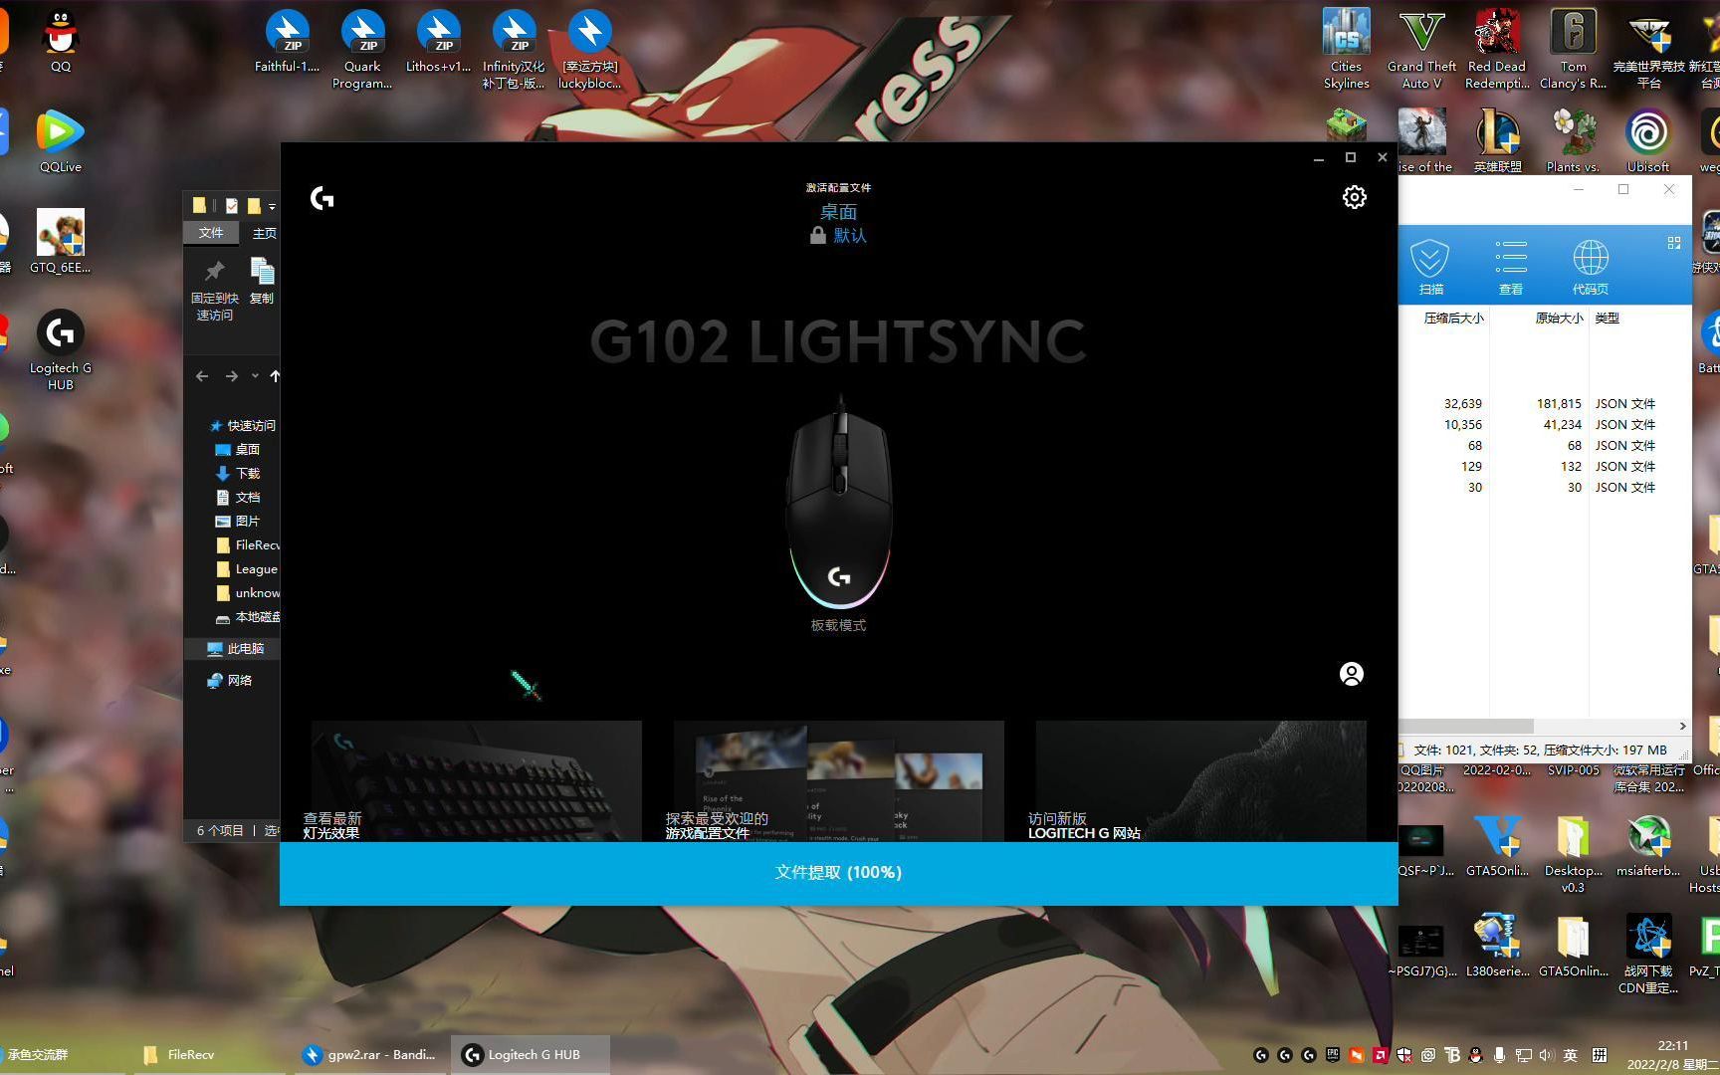The image size is (1720, 1075).
Task: Click the 文件提取 (100%) progress bar
Action: point(837,873)
